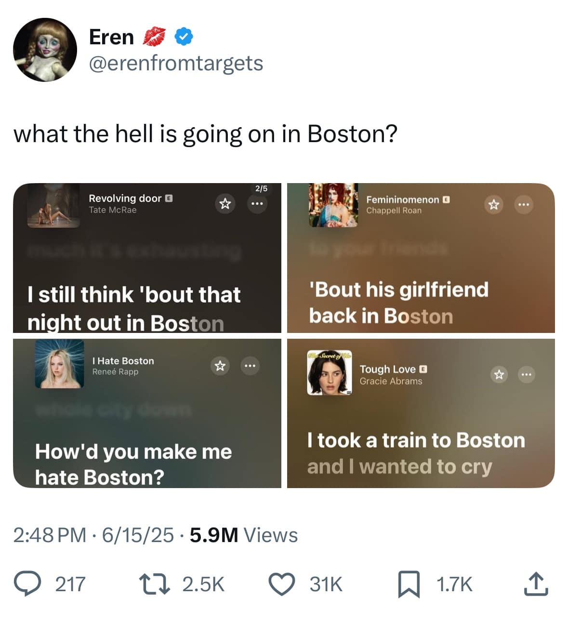Click the blue verified badge

[x=184, y=37]
